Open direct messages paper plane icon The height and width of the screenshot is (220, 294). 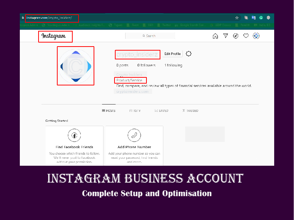(226, 36)
